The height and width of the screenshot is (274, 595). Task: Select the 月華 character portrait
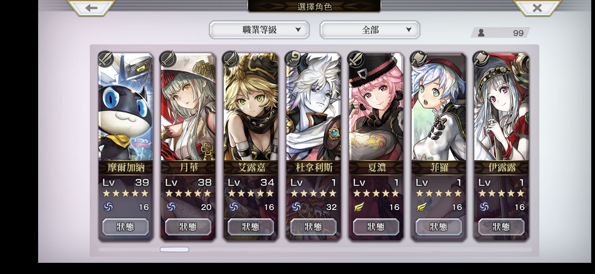(188, 107)
